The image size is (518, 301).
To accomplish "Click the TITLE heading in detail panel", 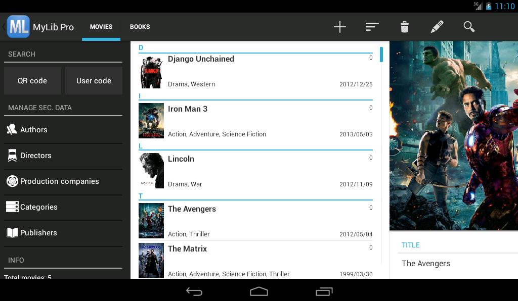I will pos(410,245).
